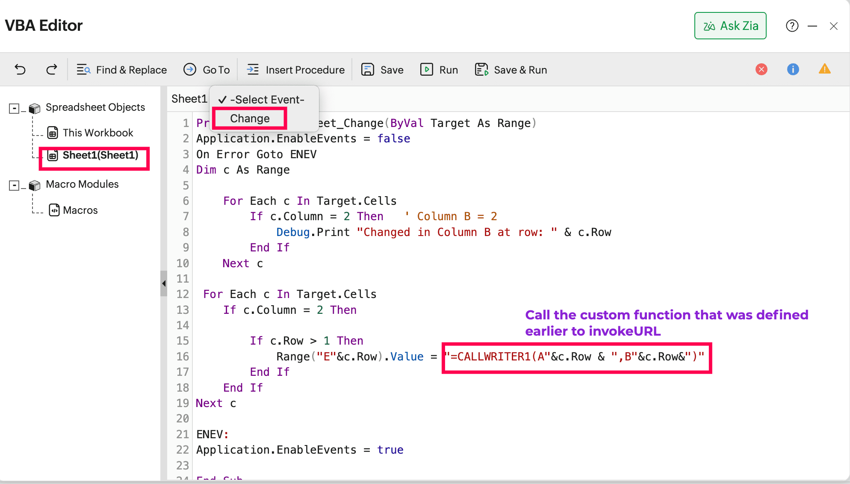Show info messages via blue icon
Viewport: 850px width, 484px height.
tap(793, 69)
